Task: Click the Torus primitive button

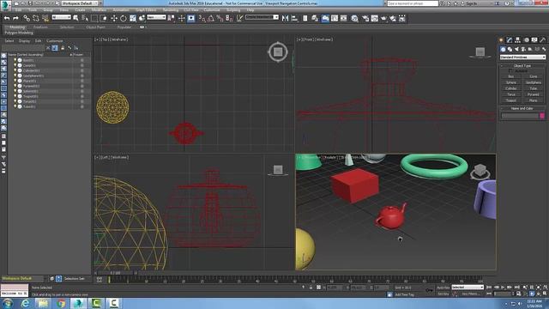Action: [511, 94]
